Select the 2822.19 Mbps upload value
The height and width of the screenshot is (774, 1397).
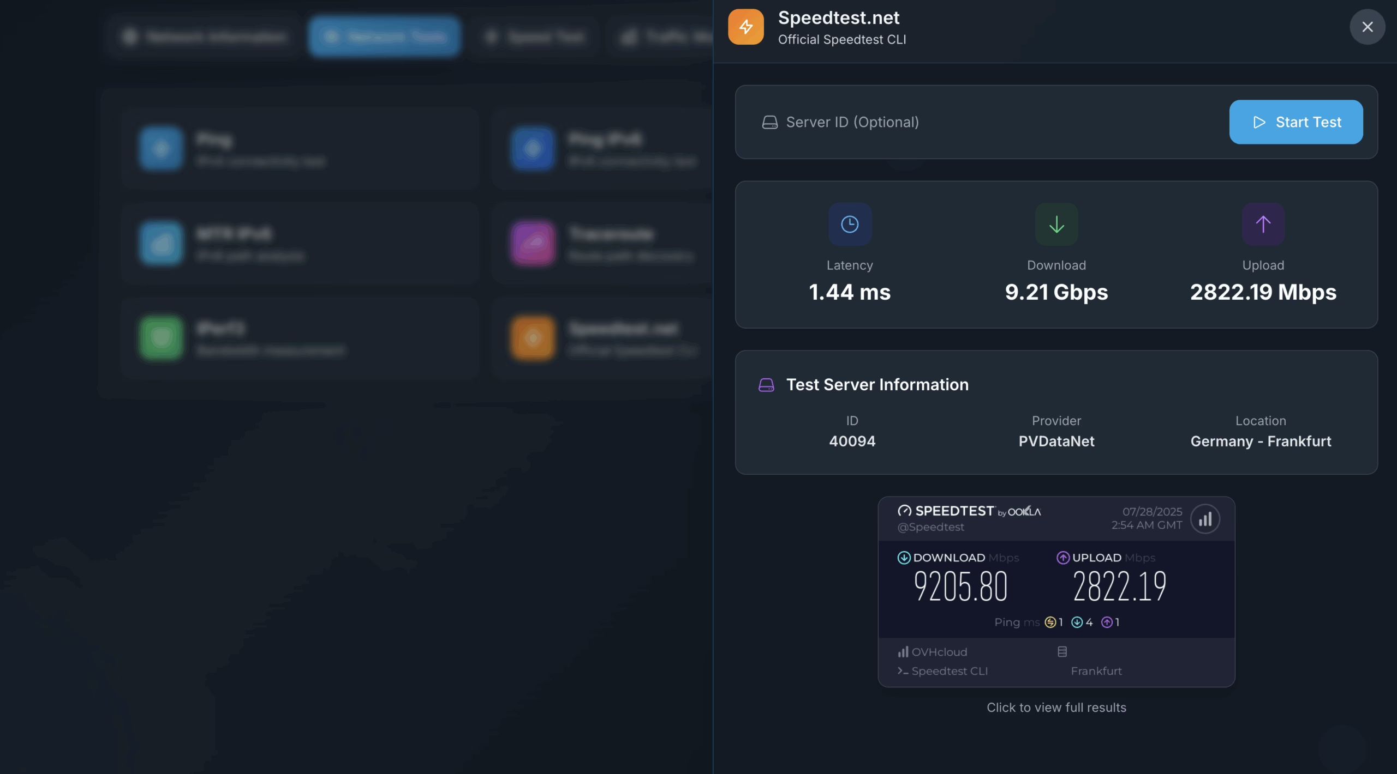pyautogui.click(x=1263, y=292)
